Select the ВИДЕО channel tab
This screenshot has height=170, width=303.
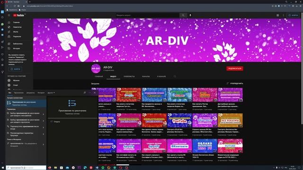coord(113,76)
